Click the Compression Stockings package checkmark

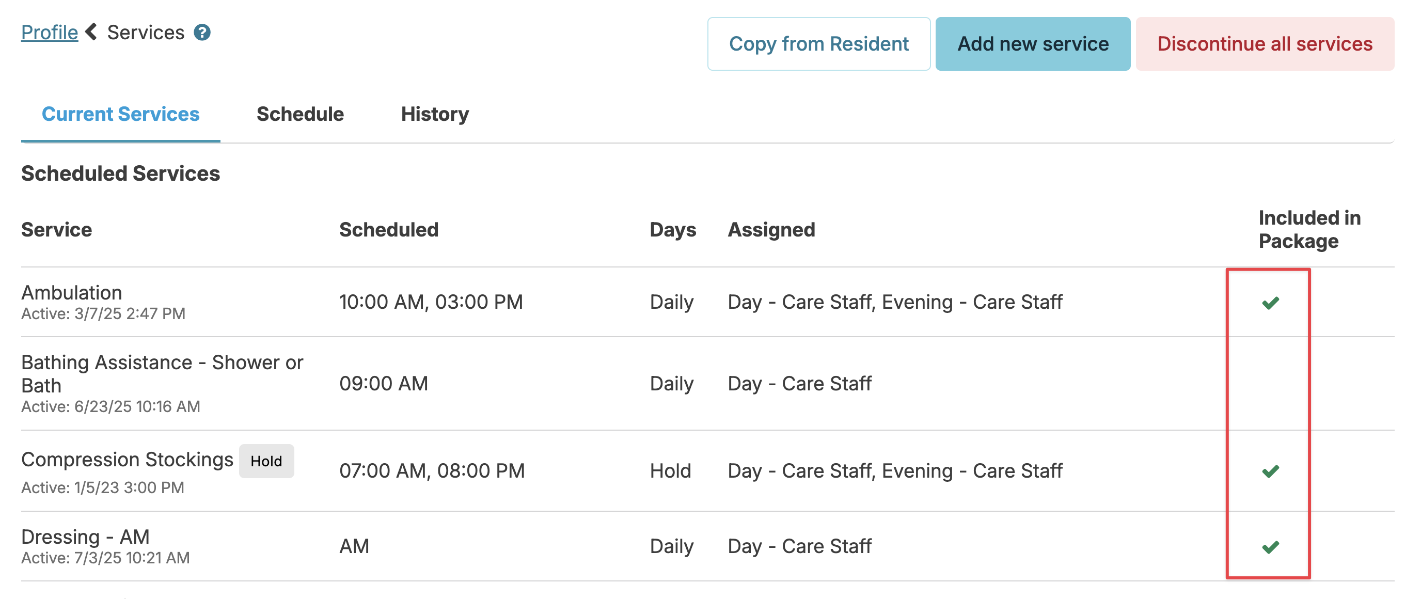[x=1270, y=471]
